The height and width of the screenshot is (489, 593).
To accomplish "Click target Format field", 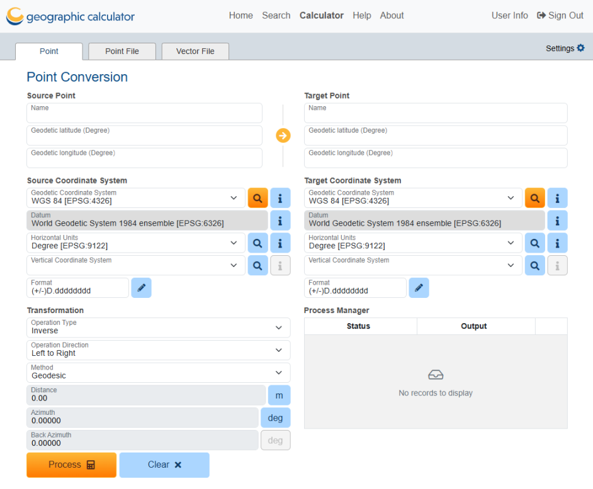I will 355,288.
